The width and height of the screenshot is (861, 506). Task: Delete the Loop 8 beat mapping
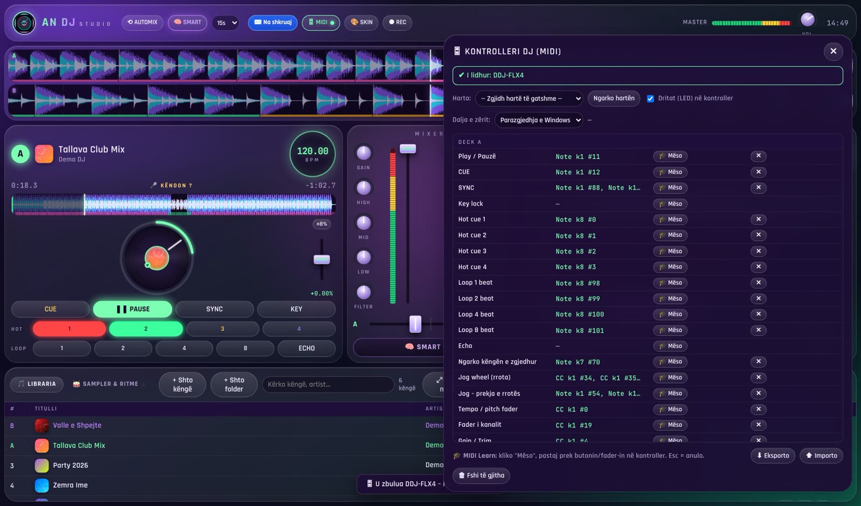click(758, 330)
